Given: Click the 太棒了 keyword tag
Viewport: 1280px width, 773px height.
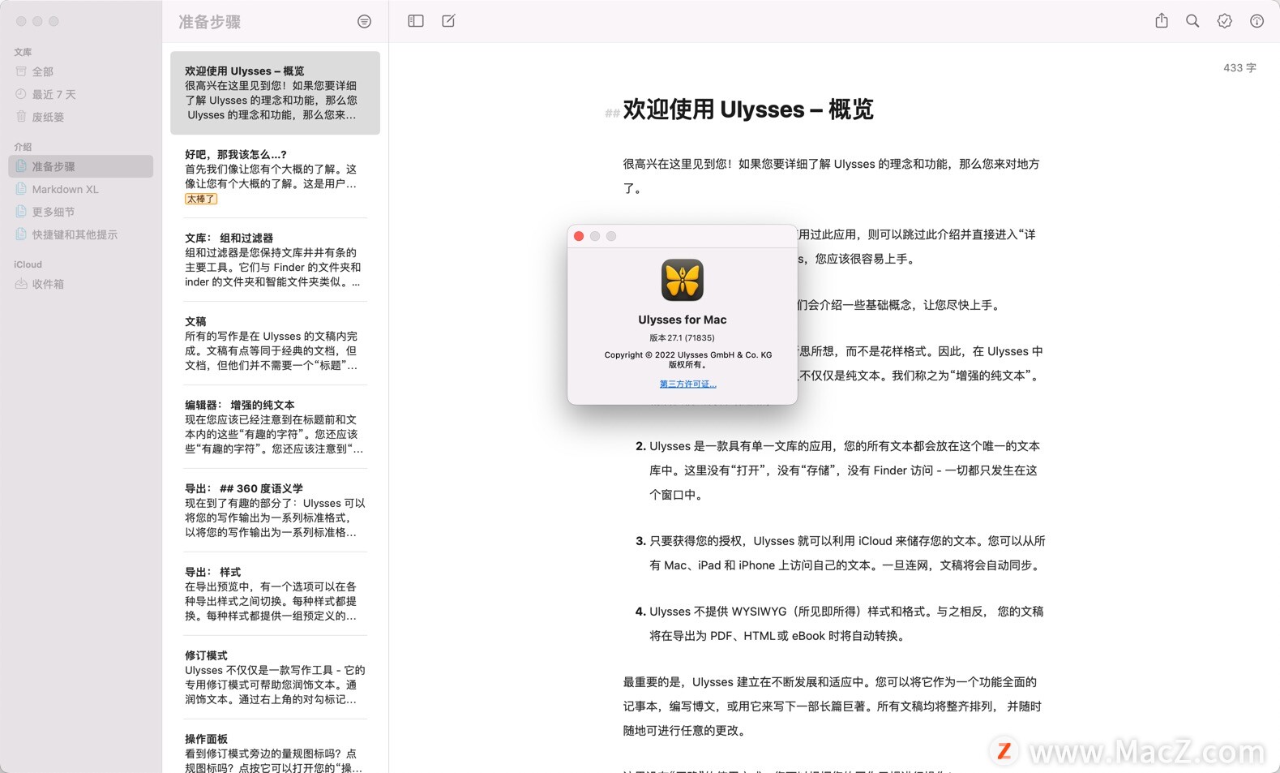Looking at the screenshot, I should [x=201, y=199].
